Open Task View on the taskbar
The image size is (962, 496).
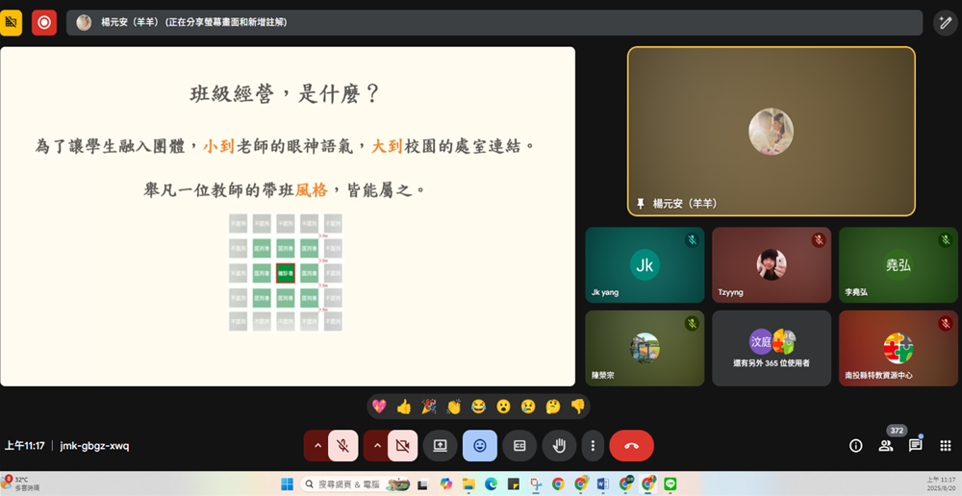click(422, 484)
